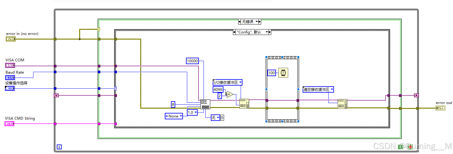Select the "VISA CMD String" label

tap(20, 118)
